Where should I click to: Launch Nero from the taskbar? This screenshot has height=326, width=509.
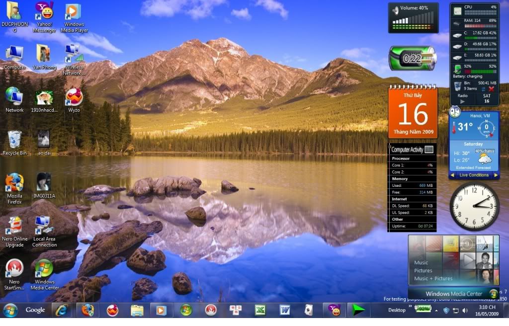click(211, 311)
